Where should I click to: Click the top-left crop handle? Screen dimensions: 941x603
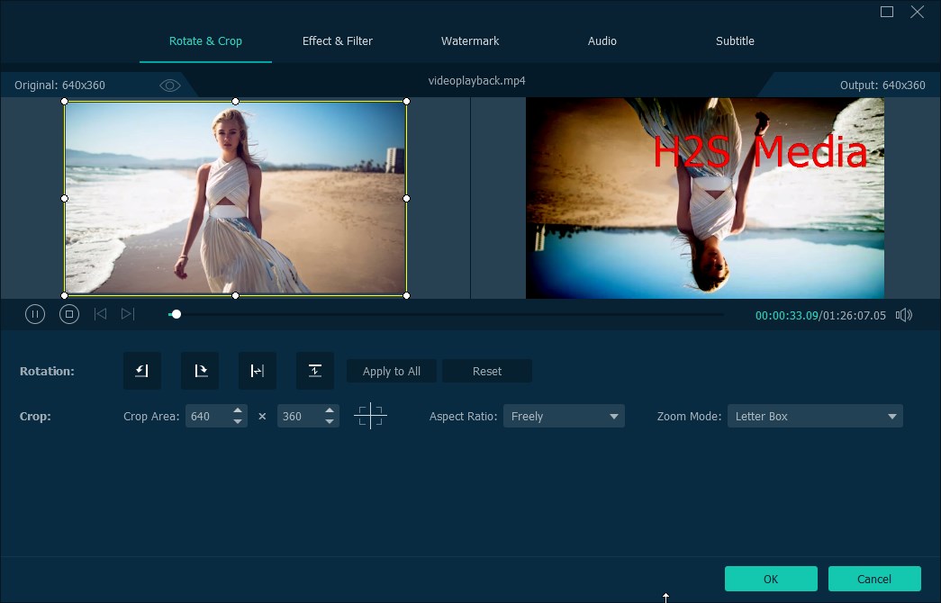(x=64, y=101)
